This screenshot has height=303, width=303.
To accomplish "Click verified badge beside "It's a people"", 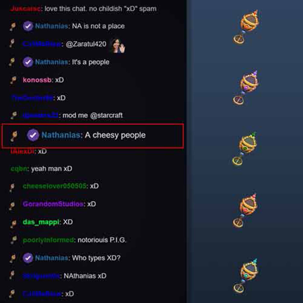I will [x=28, y=62].
